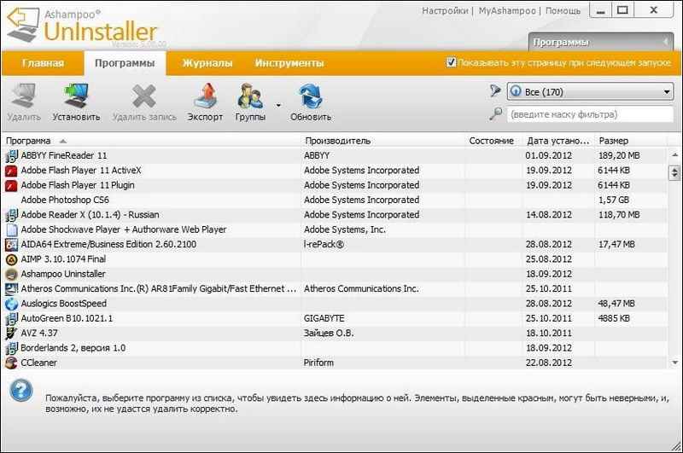Image resolution: width=683 pixels, height=453 pixels.
Task: Click the ABBYY manufacturer cell
Action: (317, 155)
